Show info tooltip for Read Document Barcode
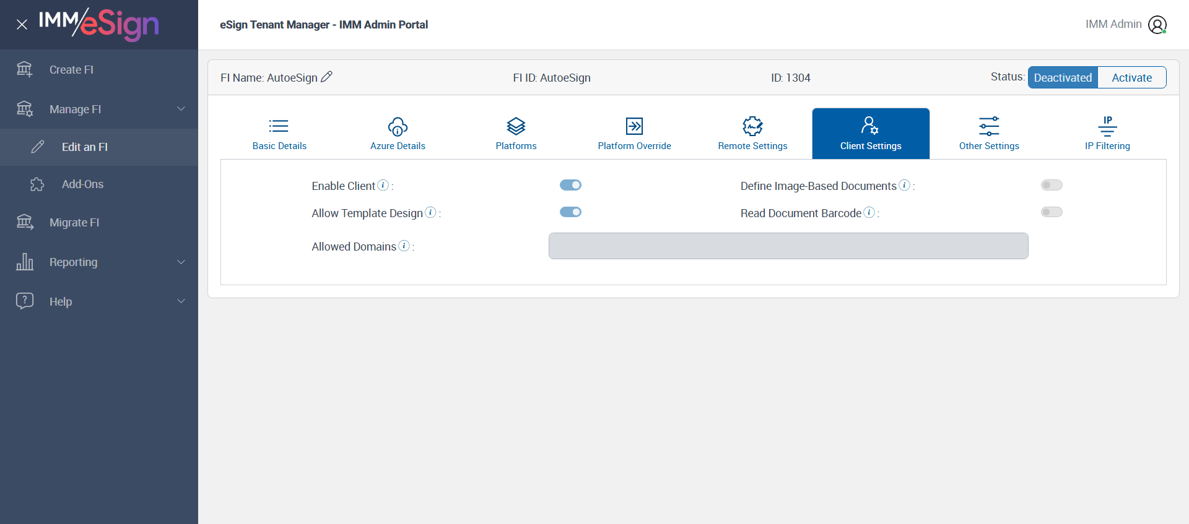The image size is (1189, 524). point(869,212)
